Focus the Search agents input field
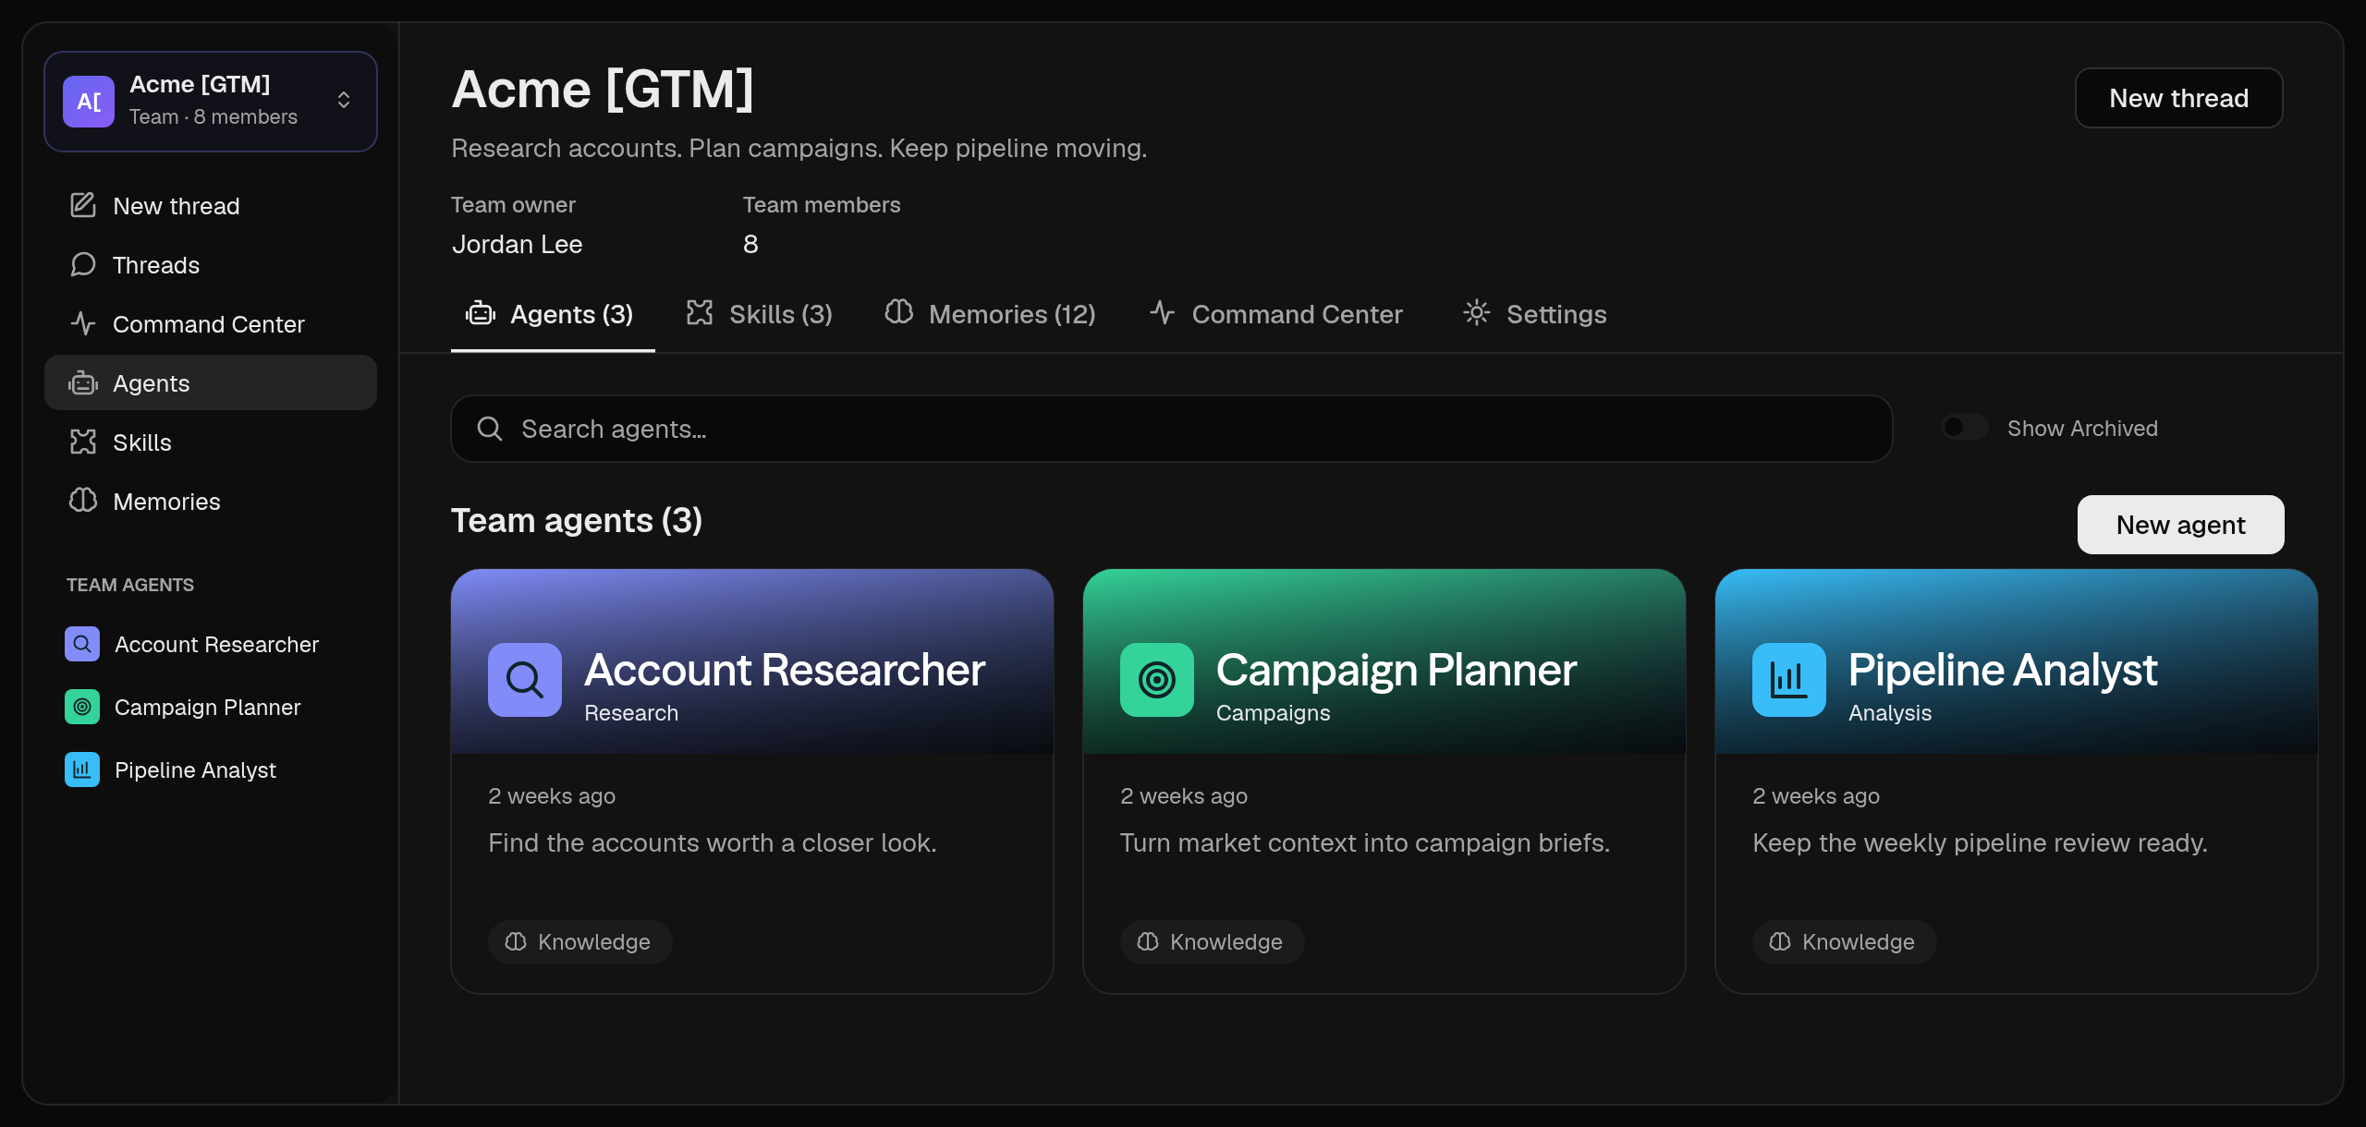This screenshot has height=1127, width=2366. tap(1172, 429)
